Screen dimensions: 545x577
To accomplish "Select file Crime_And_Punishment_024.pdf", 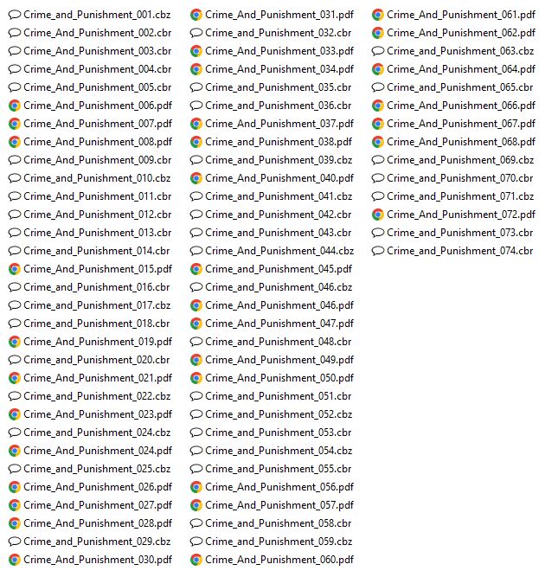I will [x=90, y=451].
